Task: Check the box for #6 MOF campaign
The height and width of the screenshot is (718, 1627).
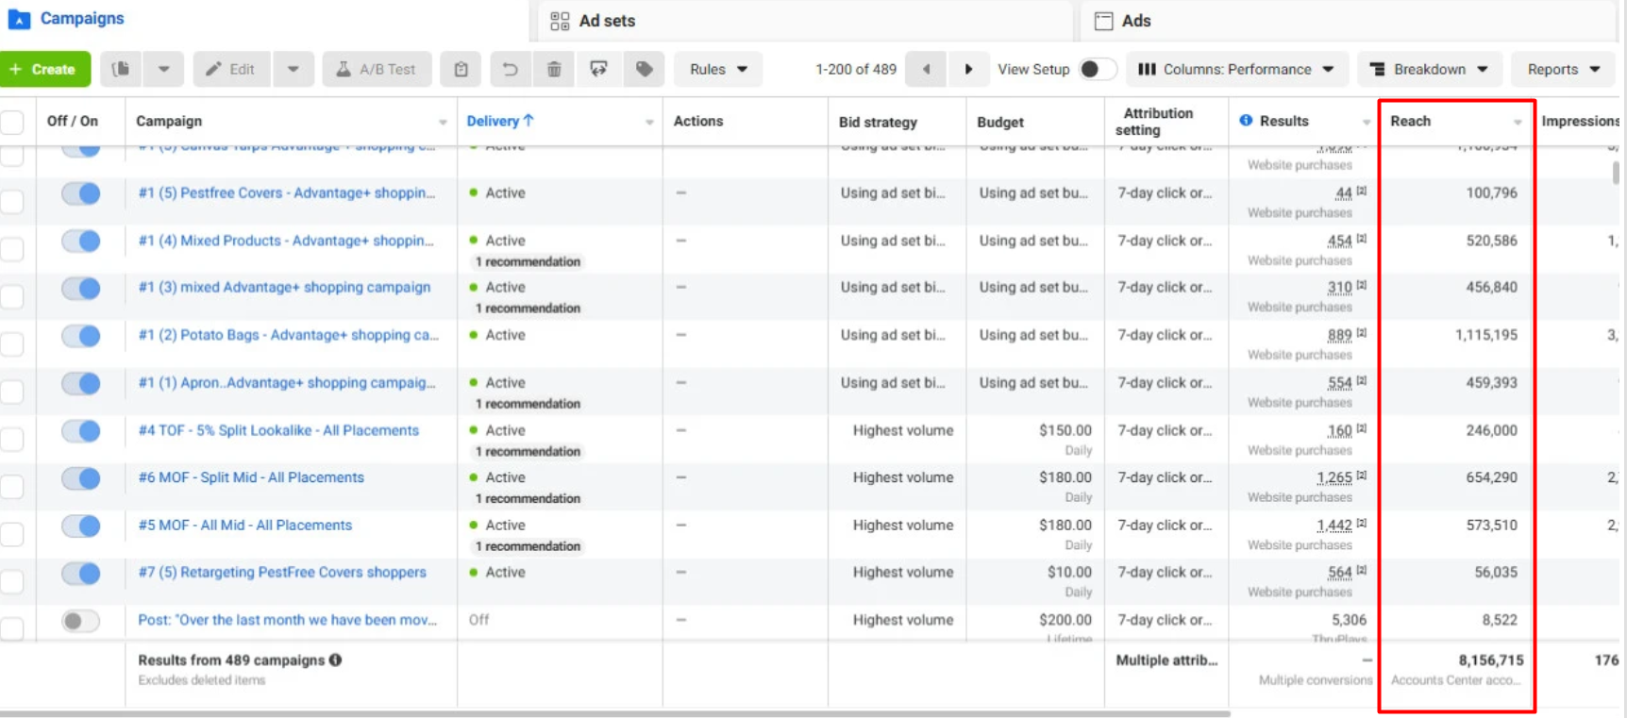Action: pyautogui.click(x=12, y=487)
